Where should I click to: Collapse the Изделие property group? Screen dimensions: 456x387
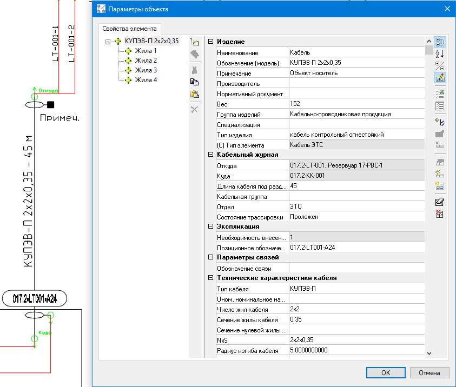[x=210, y=42]
